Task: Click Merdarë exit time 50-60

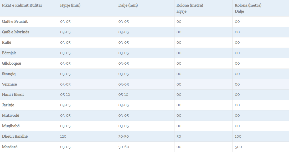Action: (x=123, y=147)
